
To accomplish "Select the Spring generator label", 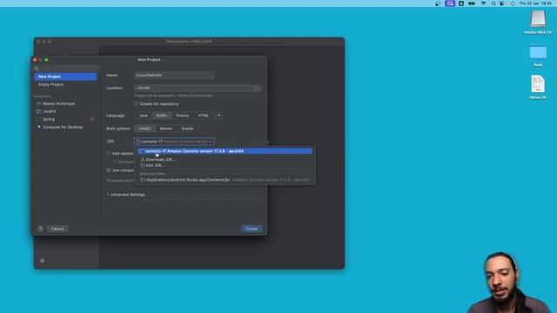I will click(x=49, y=119).
